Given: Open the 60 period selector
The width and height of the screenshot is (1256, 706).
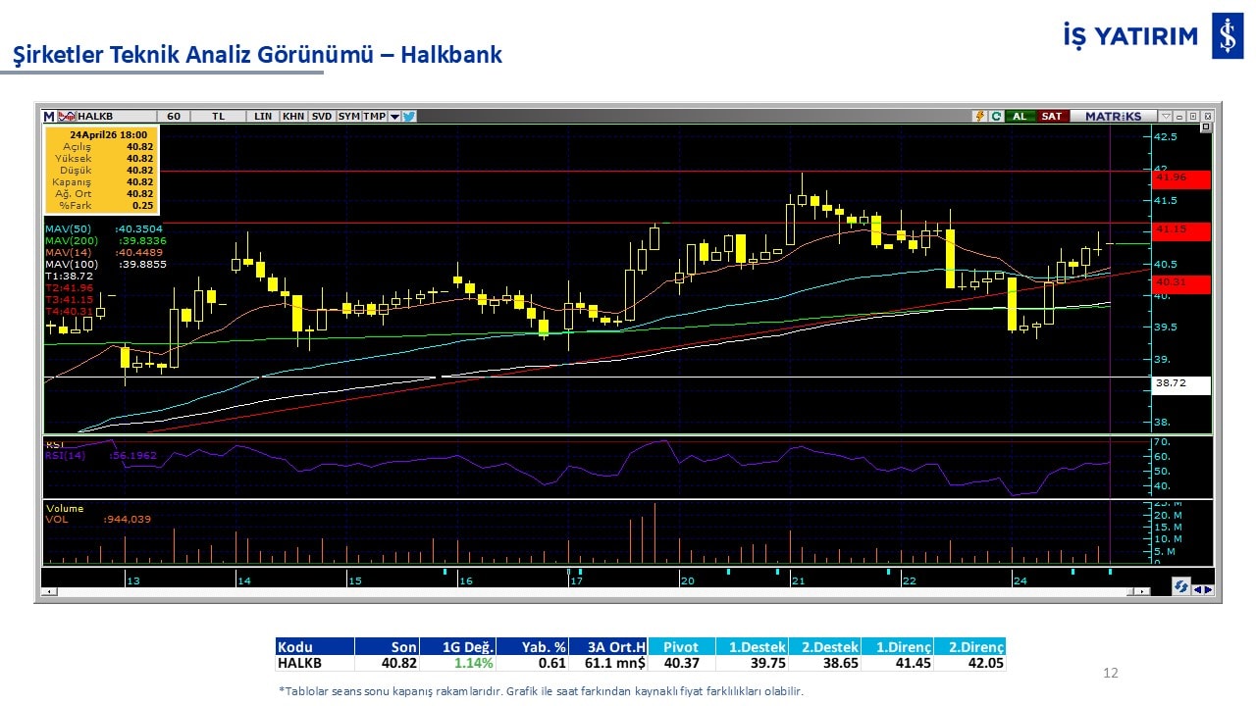Looking at the screenshot, I should coord(174,116).
